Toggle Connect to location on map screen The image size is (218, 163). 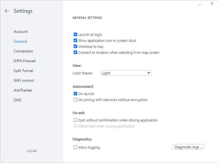(x=76, y=52)
